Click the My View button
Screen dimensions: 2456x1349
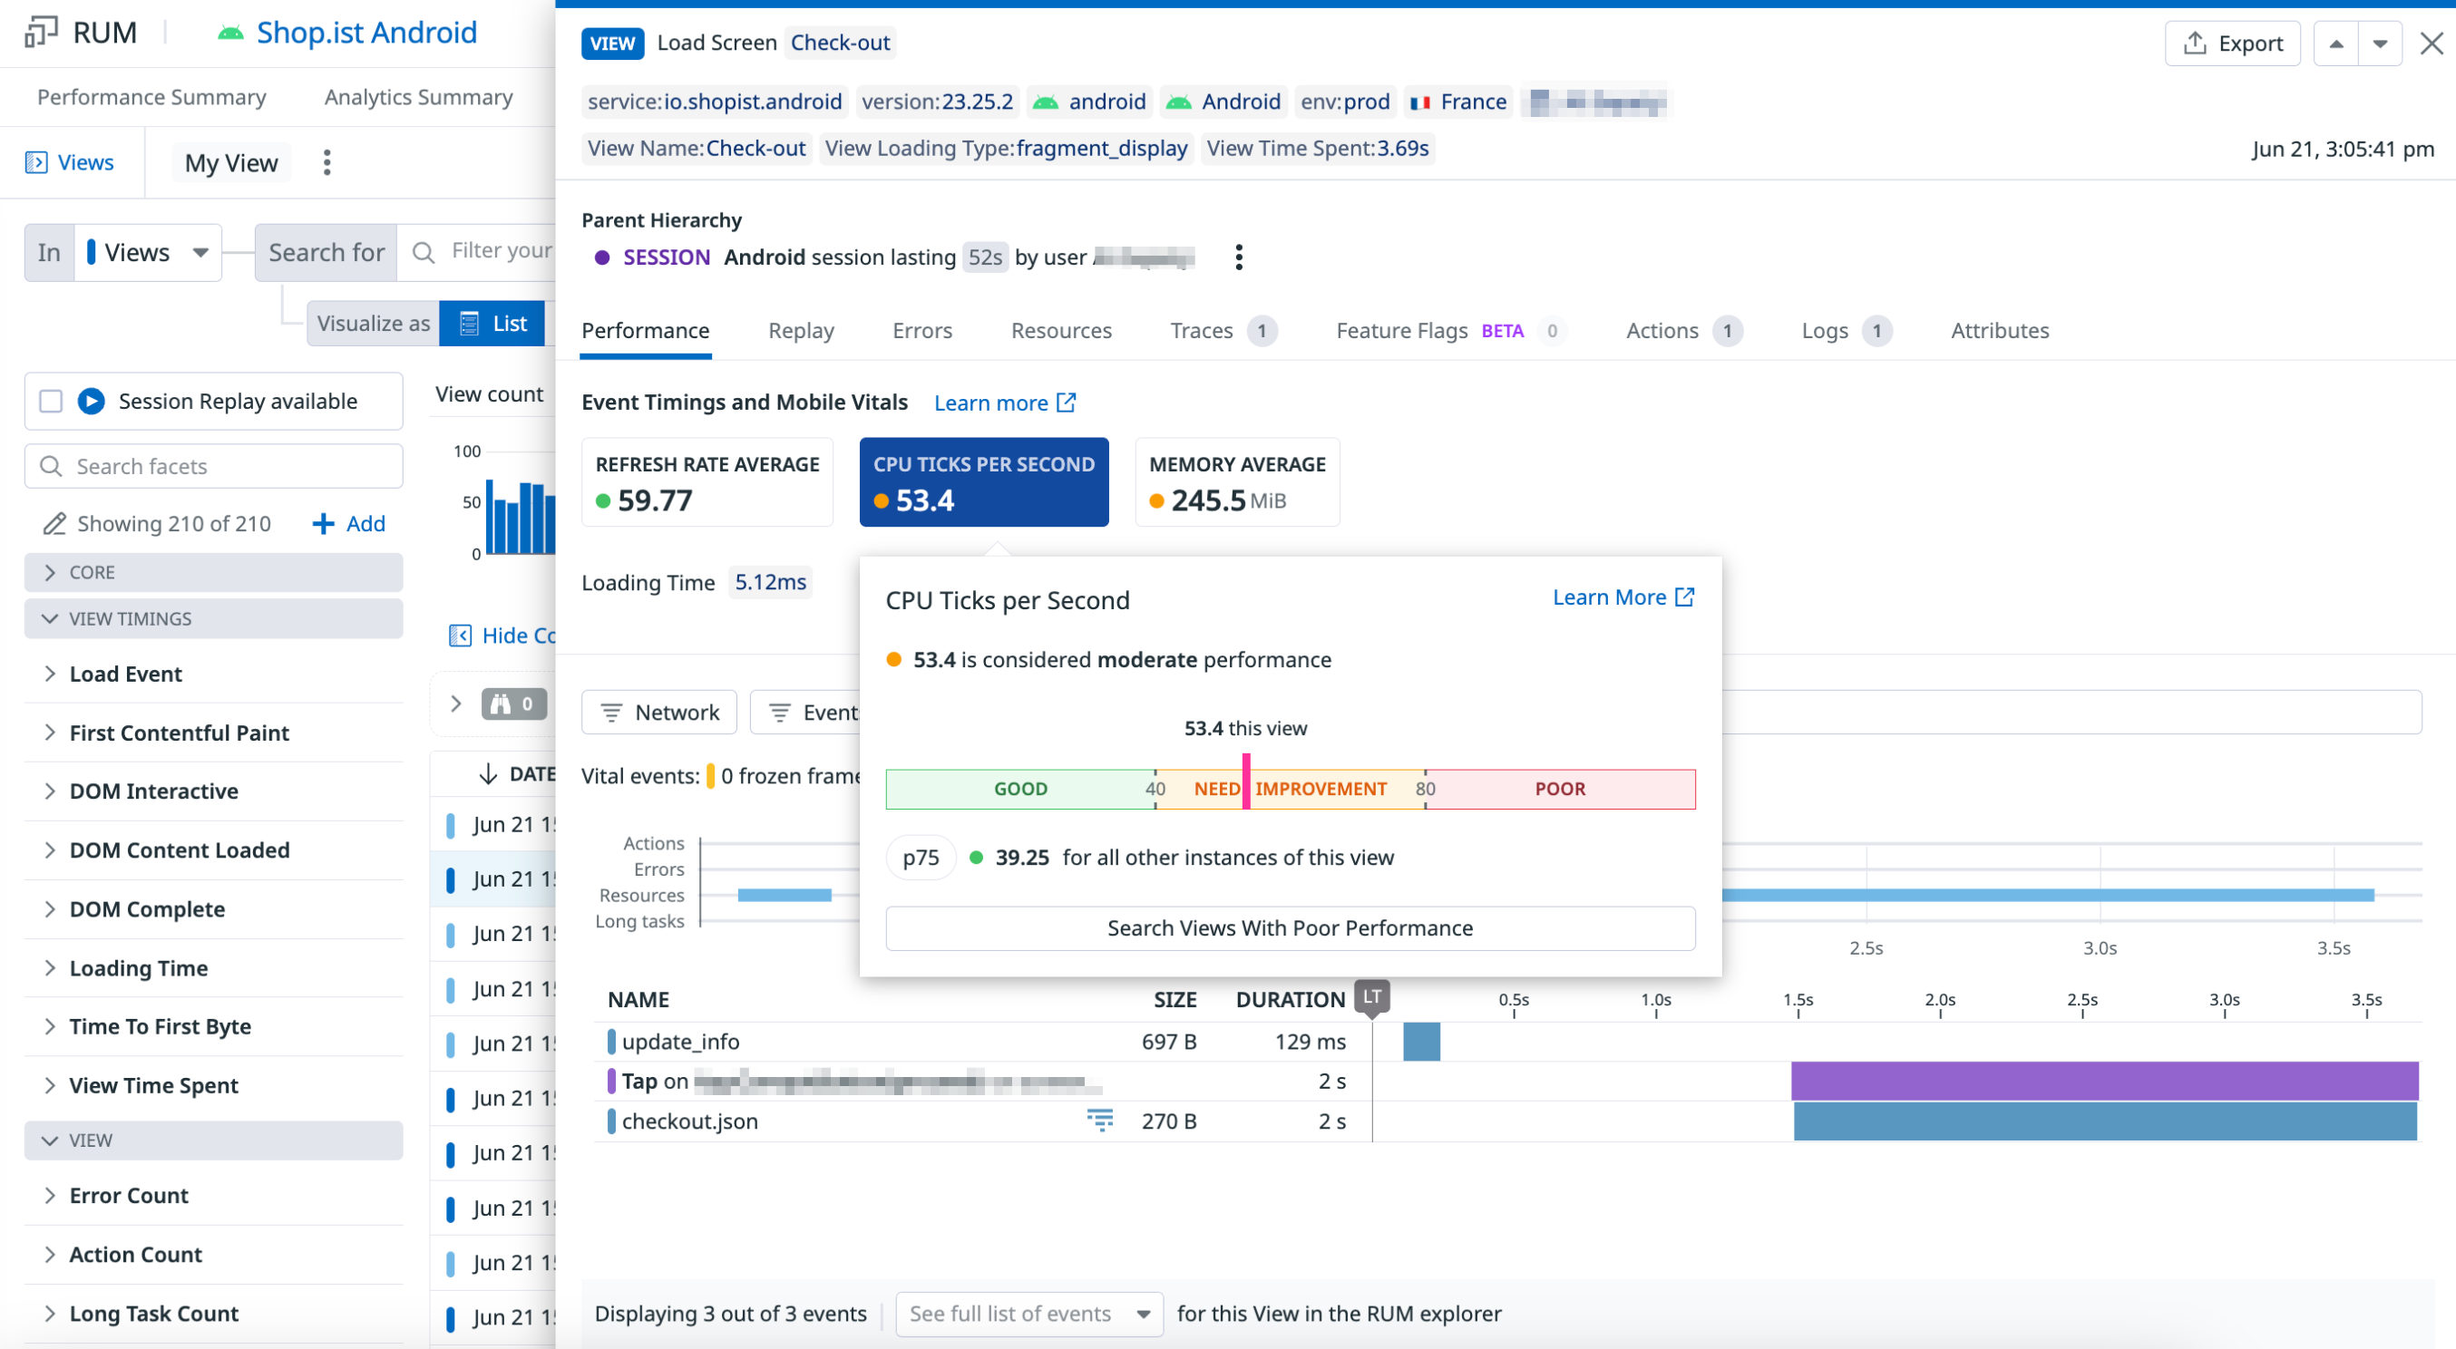pos(230,162)
